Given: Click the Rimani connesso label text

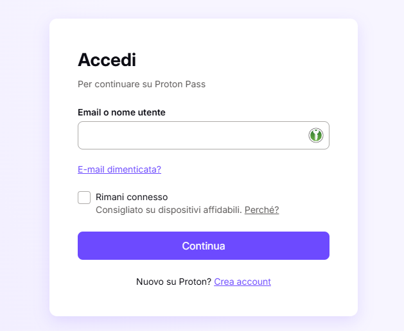Looking at the screenshot, I should tap(132, 197).
